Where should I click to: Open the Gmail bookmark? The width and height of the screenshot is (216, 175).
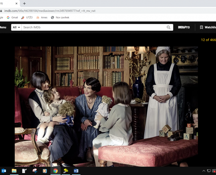13,17
